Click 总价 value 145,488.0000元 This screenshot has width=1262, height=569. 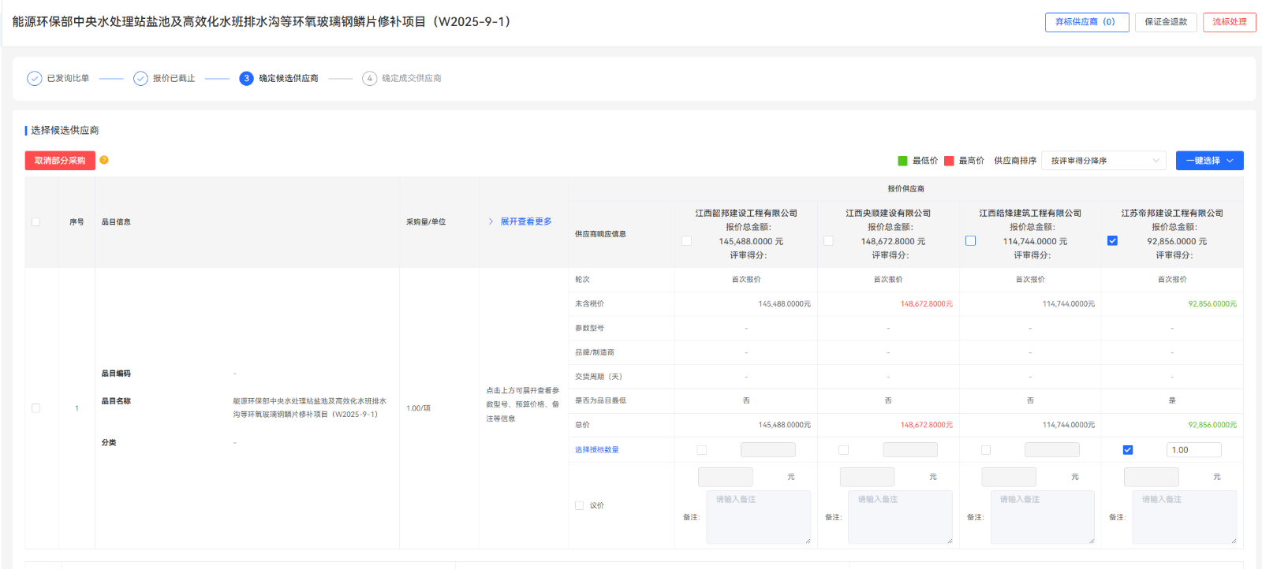785,425
